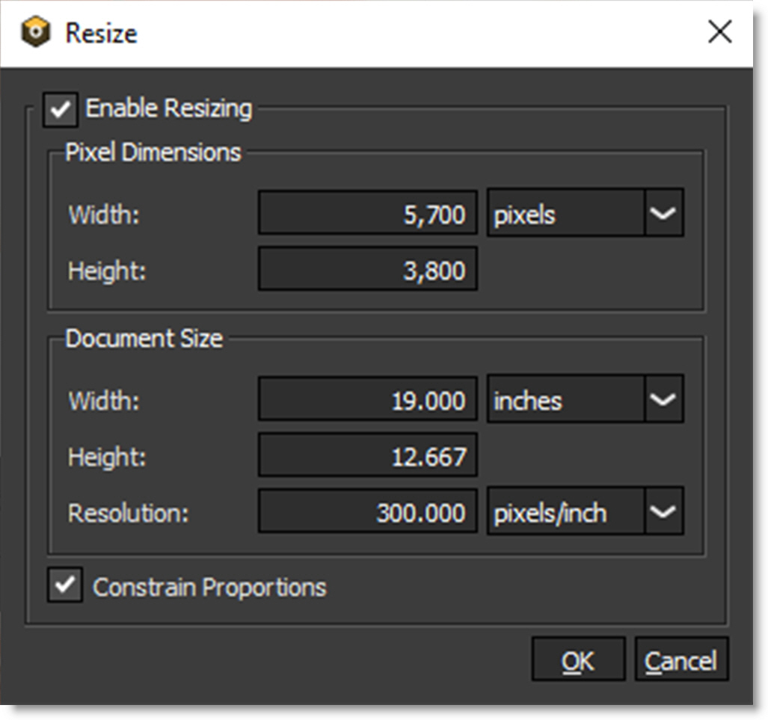The width and height of the screenshot is (768, 720).
Task: Click the Pixel Dimensions Height field showing 3,800
Action: (367, 269)
